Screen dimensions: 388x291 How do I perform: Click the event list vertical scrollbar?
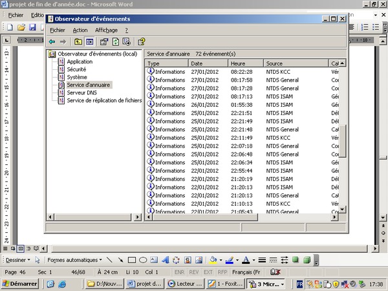[x=343, y=139]
